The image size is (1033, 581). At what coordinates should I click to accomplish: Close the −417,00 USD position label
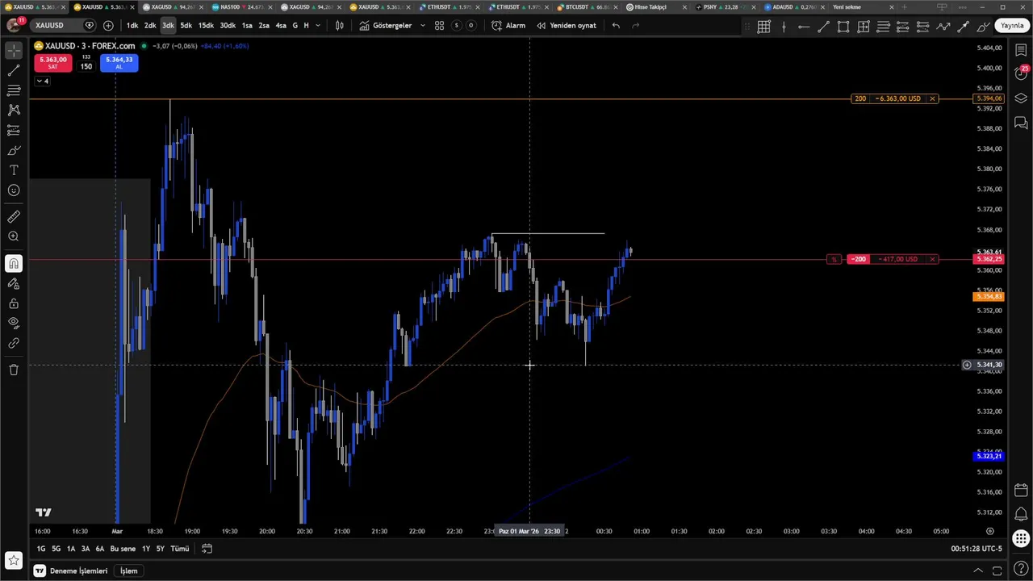click(x=932, y=259)
